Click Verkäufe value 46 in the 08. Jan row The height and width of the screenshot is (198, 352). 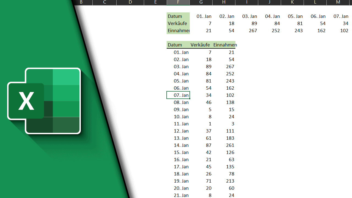(x=208, y=102)
